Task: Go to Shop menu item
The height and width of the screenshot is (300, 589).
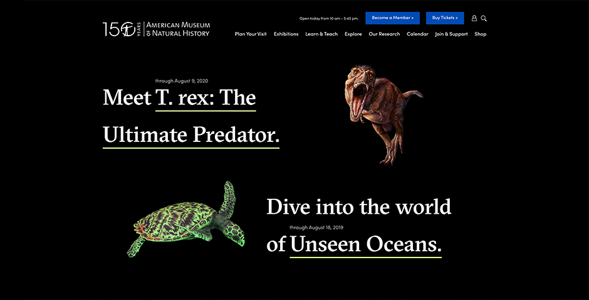Action: pos(481,34)
